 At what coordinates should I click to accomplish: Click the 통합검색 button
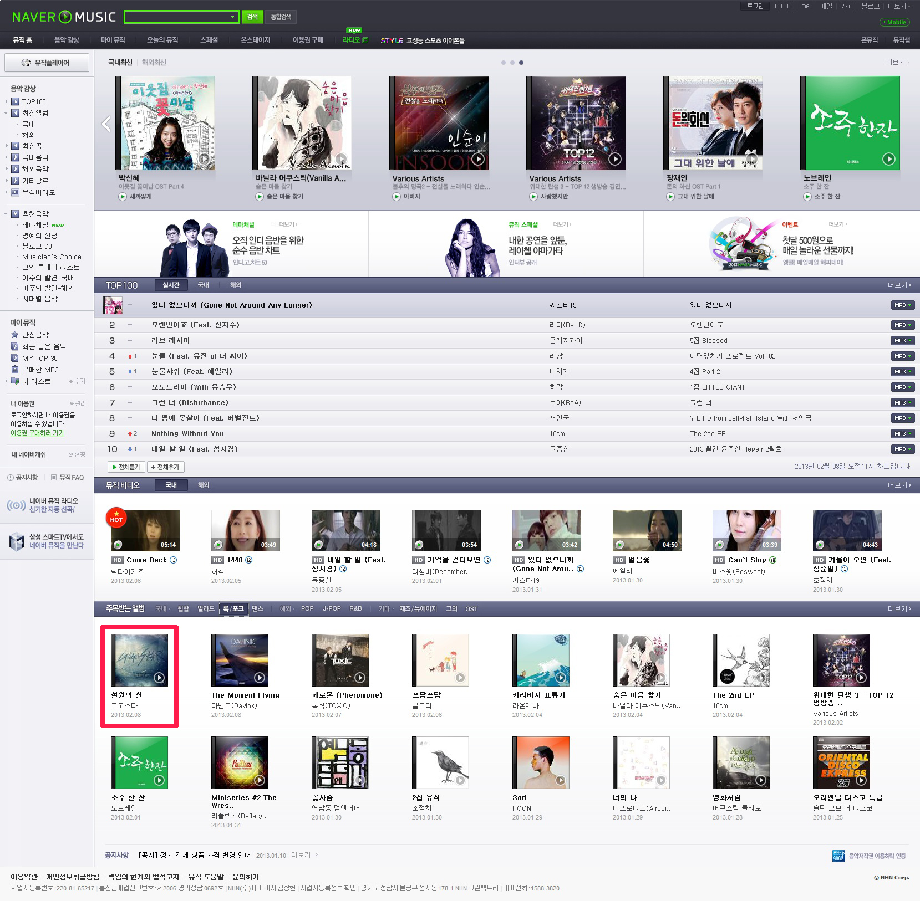click(281, 17)
